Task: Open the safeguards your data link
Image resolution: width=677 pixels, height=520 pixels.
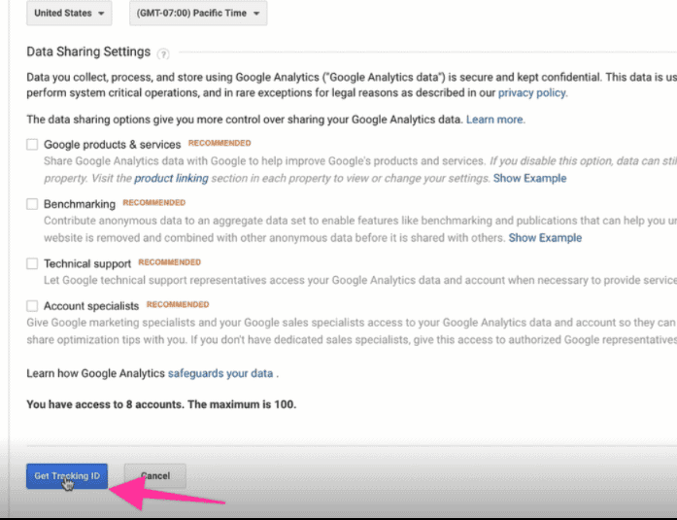Action: pos(220,373)
